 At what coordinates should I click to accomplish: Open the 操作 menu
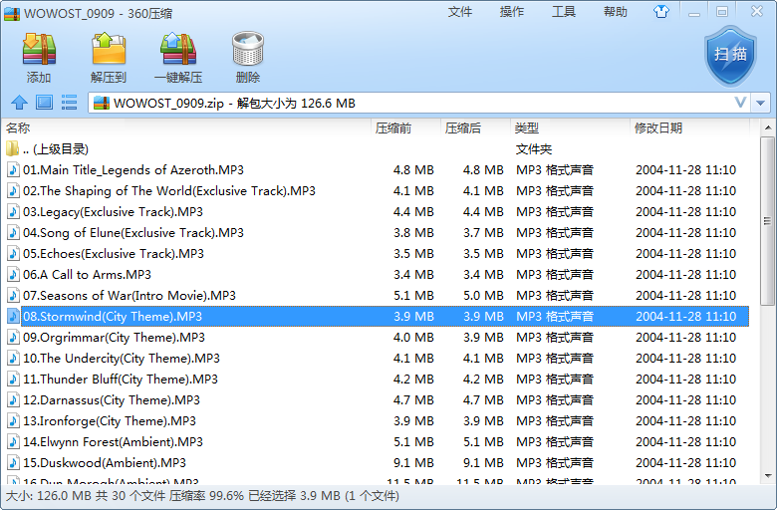512,12
